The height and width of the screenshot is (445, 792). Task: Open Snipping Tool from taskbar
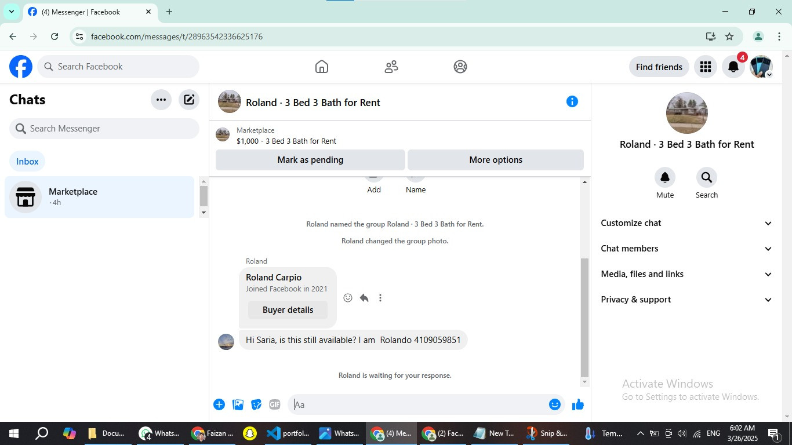(547, 433)
